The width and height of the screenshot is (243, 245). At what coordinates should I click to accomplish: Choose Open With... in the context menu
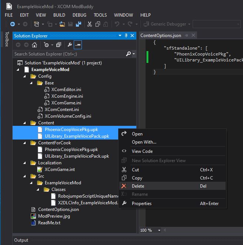click(172, 142)
